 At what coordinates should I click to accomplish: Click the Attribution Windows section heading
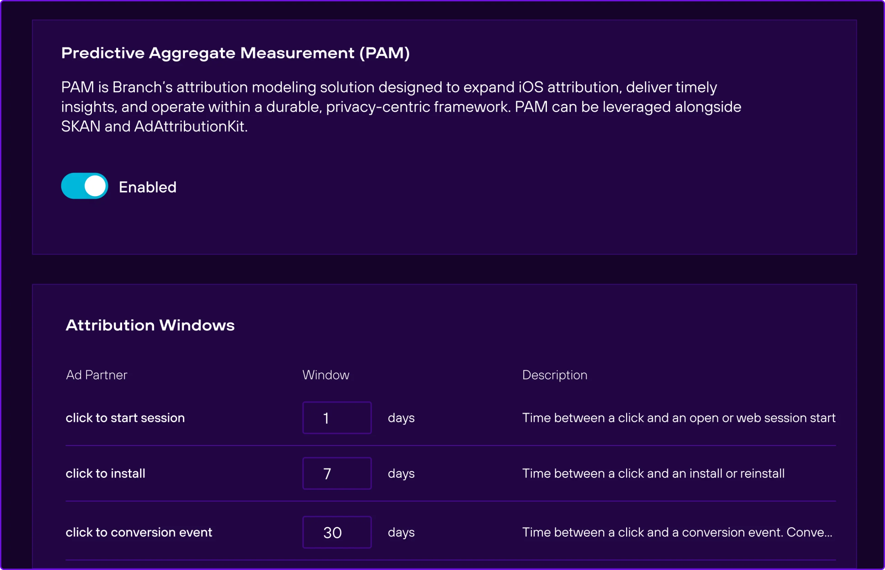coord(150,325)
